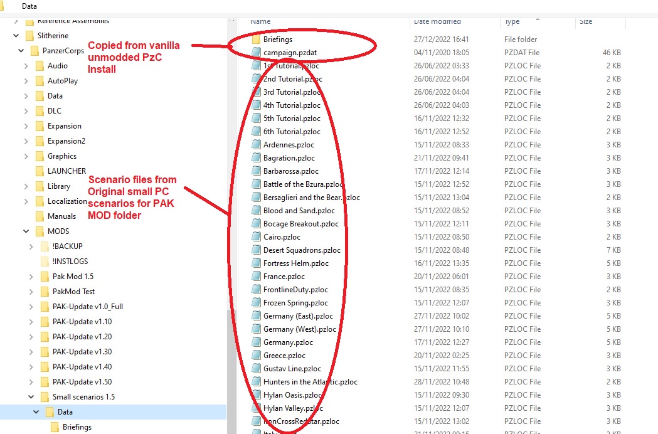Viewport: 658px width, 434px height.
Task: Select the Barbarossa.pzloc file icon
Action: [x=256, y=171]
